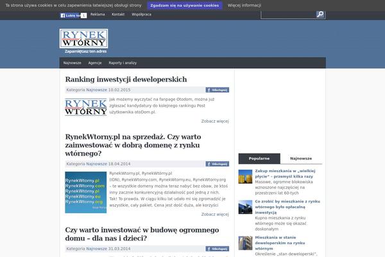Image resolution: width=385 pixels, height=257 pixels.
Task: Open 'Więcej informacji' about cookies
Action: 244,5
